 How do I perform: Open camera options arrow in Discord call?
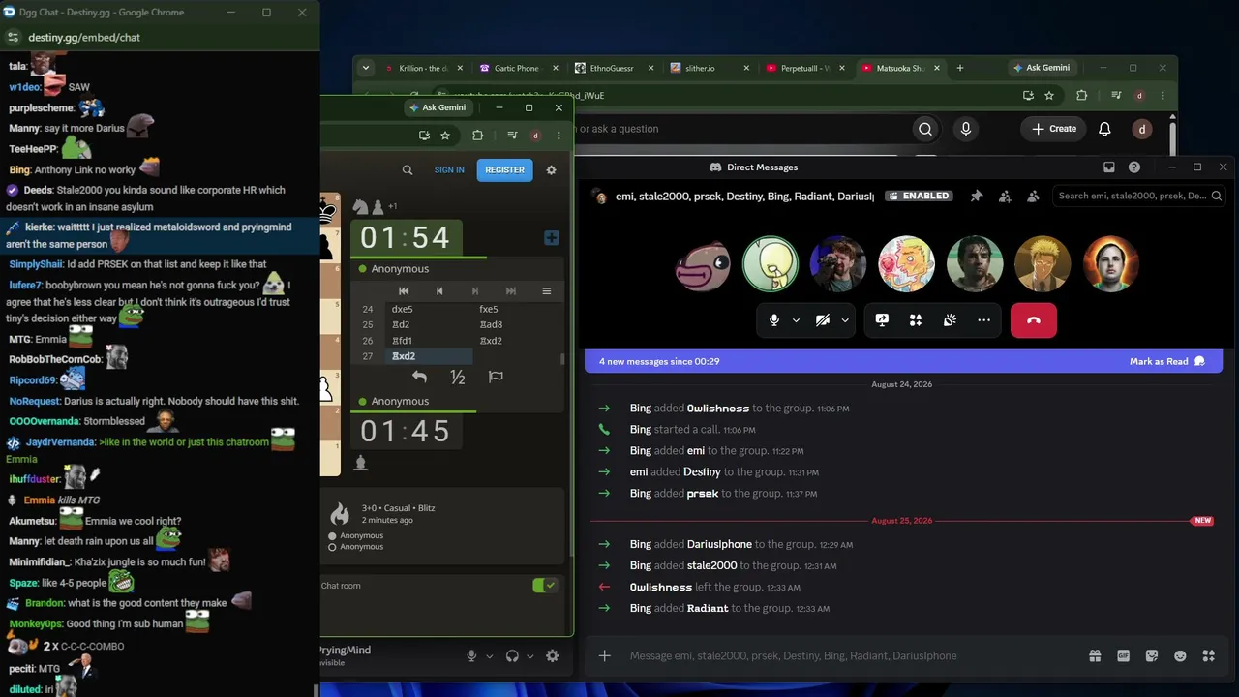(845, 320)
